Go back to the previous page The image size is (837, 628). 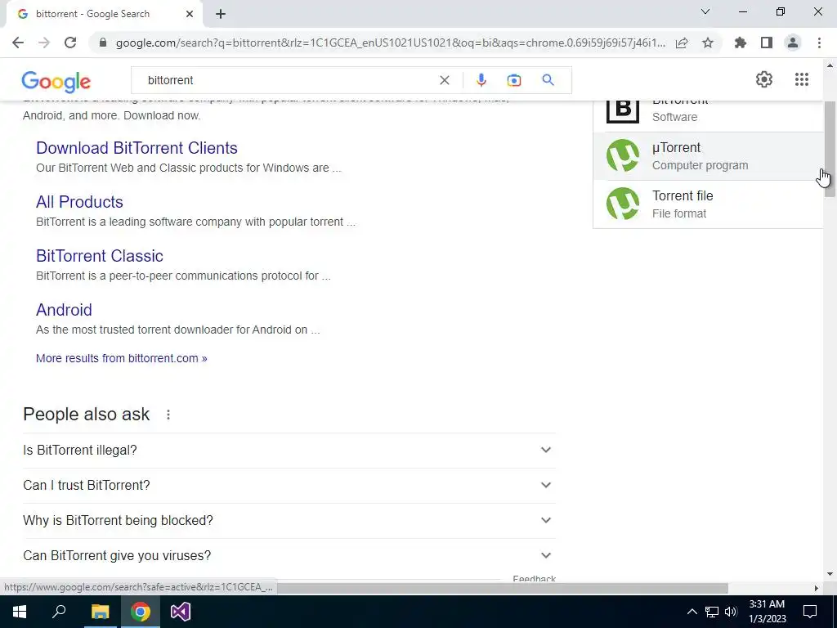coord(18,43)
